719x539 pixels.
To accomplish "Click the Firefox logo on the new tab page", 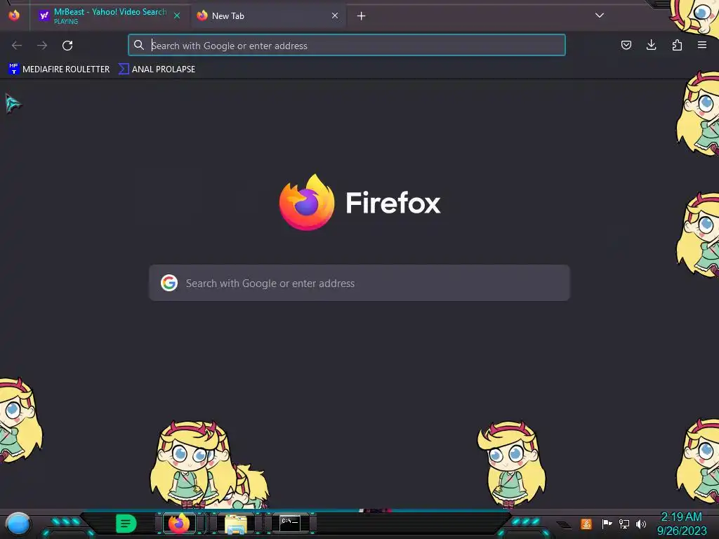I will [x=306, y=202].
